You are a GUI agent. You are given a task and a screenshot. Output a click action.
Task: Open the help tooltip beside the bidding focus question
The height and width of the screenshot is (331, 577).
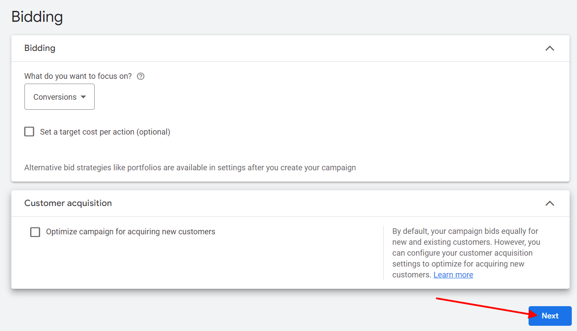coord(140,76)
